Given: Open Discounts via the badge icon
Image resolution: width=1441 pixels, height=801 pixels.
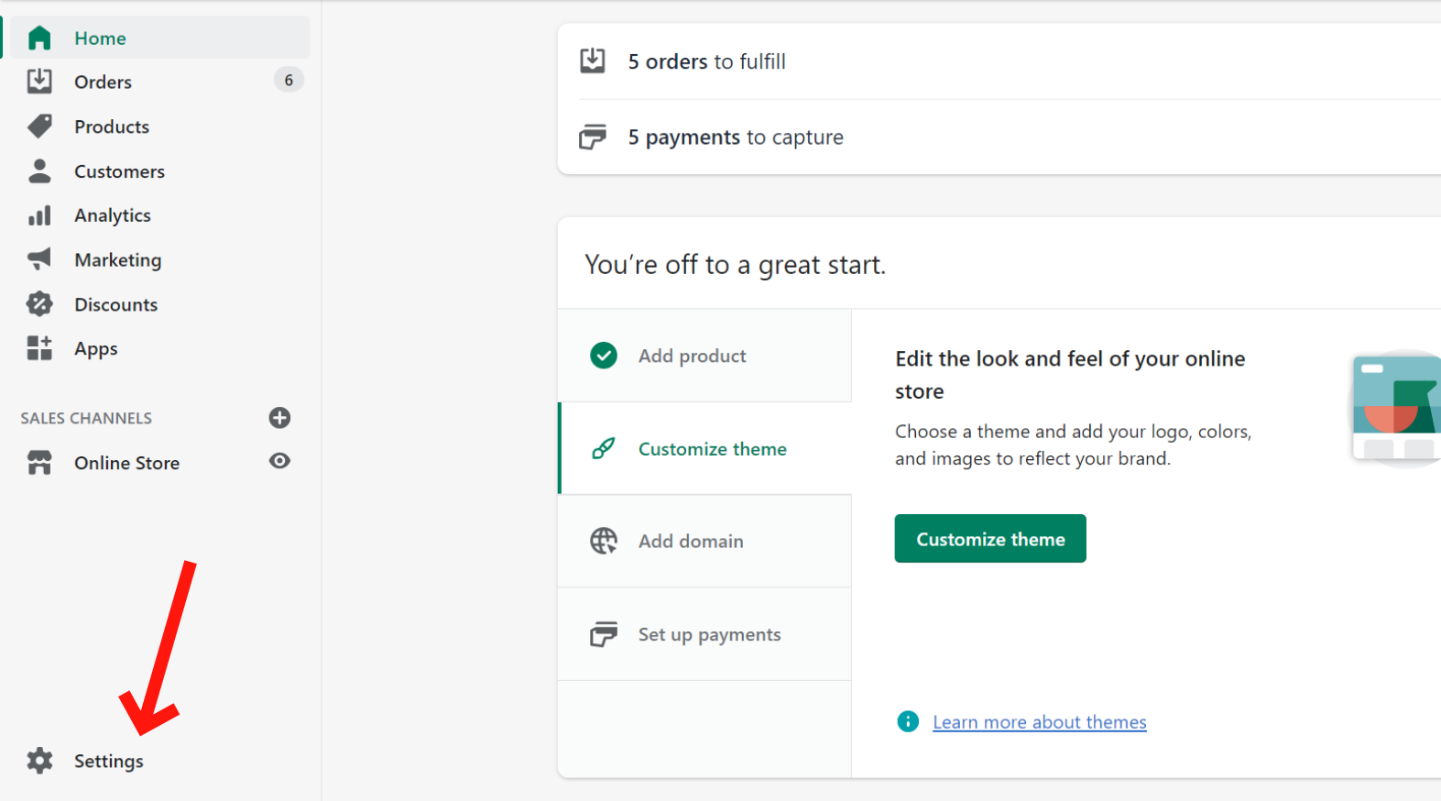Looking at the screenshot, I should click(39, 303).
